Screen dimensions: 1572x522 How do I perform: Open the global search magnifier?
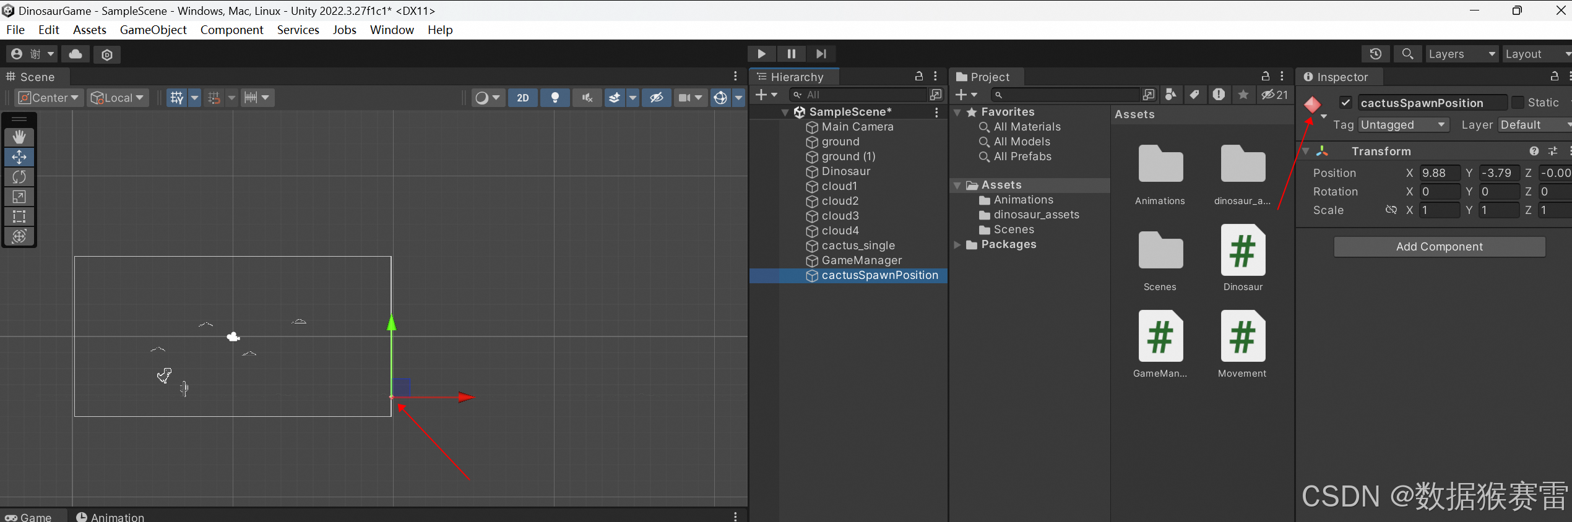(x=1407, y=54)
